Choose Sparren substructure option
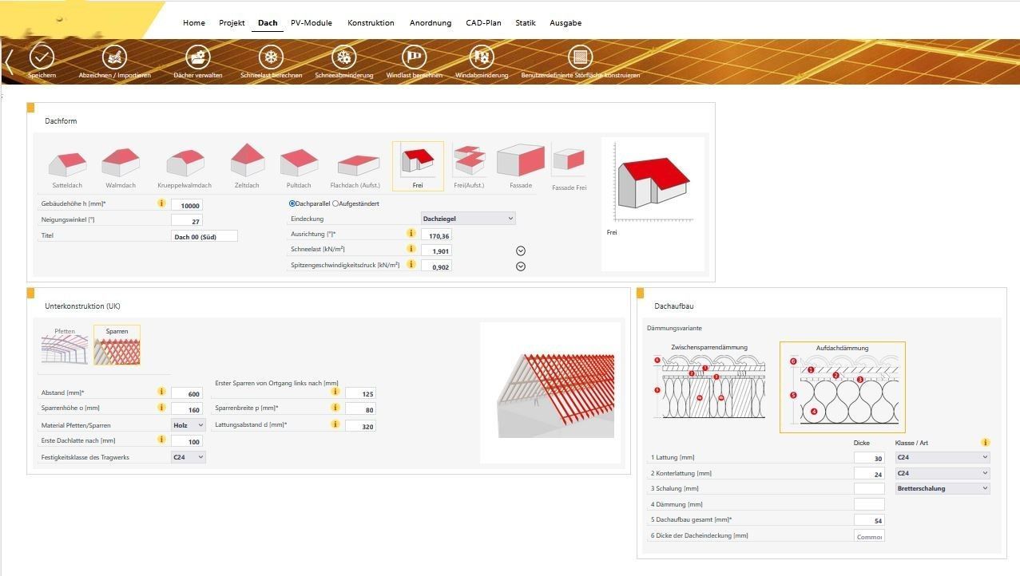Screen dimensions: 1020x576 click(117, 345)
